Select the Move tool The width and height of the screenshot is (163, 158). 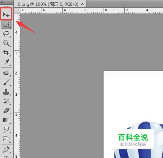pos(6,15)
